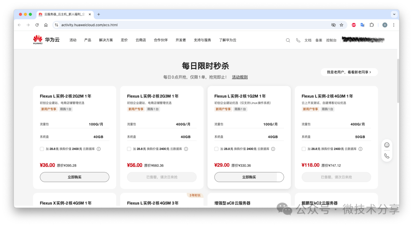Click sold-out button on the ¥118.00 card

coord(336,177)
